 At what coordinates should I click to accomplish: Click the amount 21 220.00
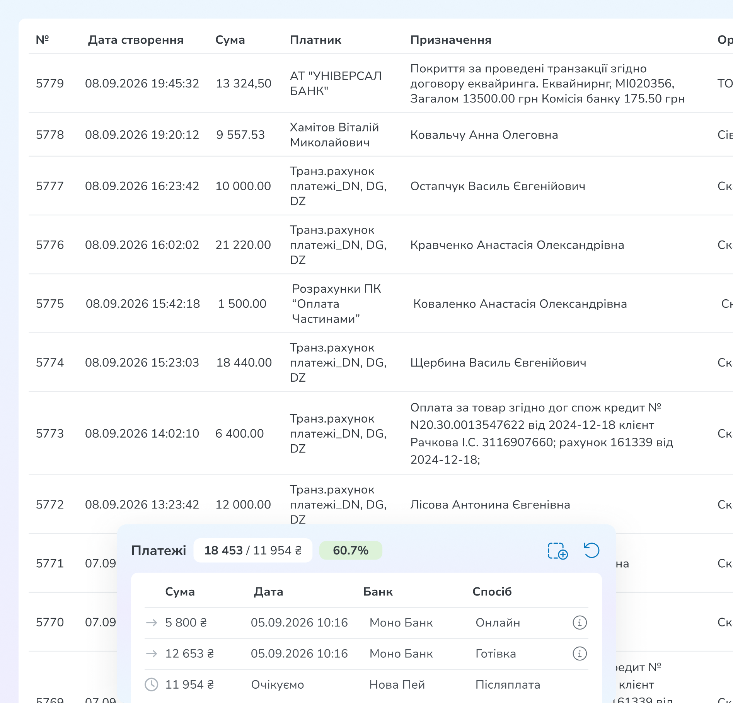243,245
